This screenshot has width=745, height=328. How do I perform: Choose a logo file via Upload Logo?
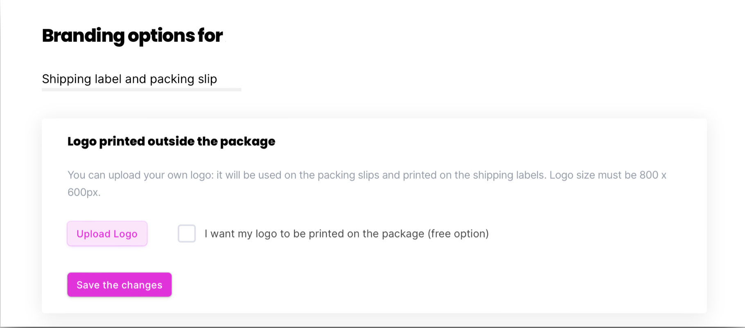(x=107, y=234)
